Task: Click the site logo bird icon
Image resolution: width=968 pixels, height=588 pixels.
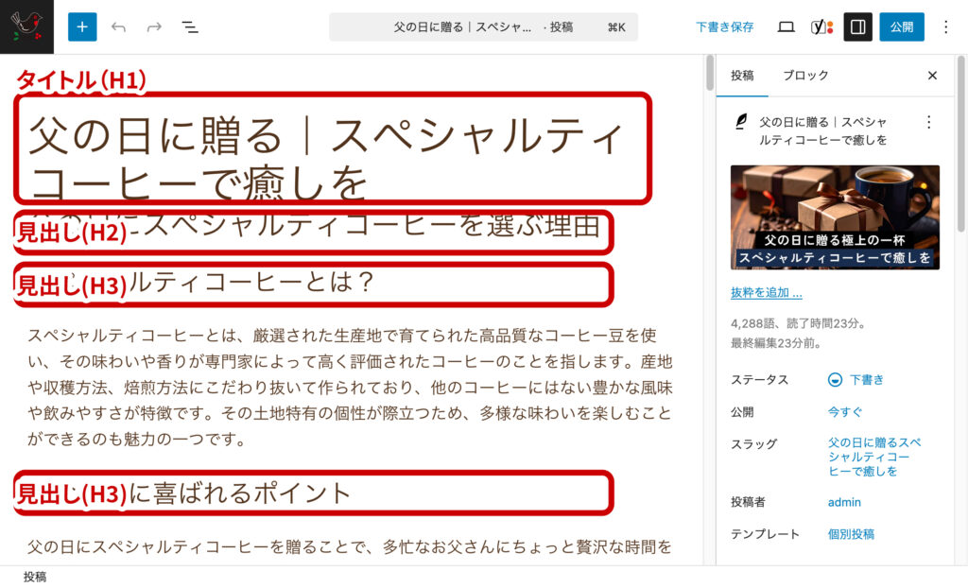Action: 26,26
